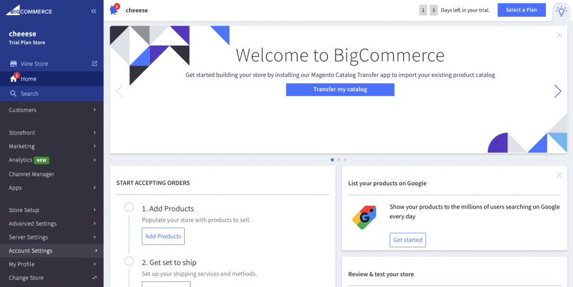This screenshot has height=287, width=573.
Task: Select the second carousel page dot
Action: click(x=339, y=160)
